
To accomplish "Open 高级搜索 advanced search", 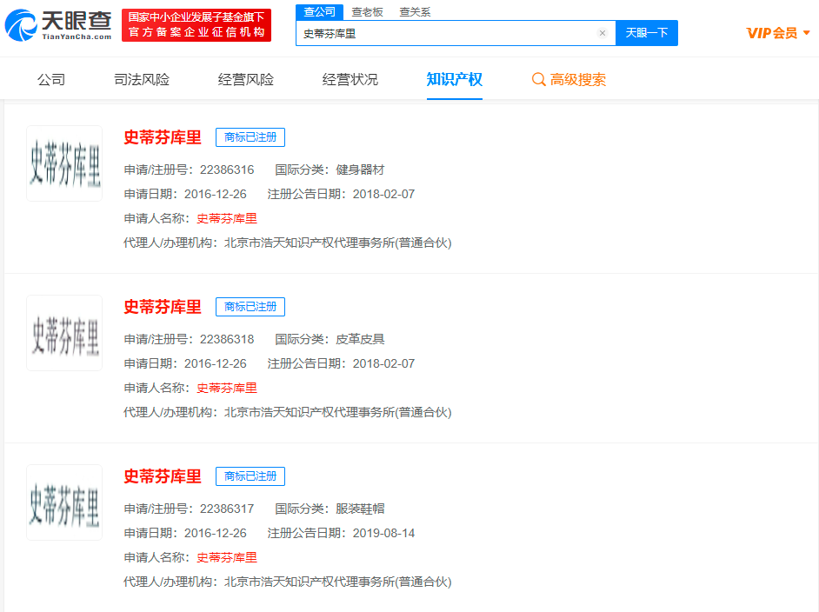I will 569,80.
